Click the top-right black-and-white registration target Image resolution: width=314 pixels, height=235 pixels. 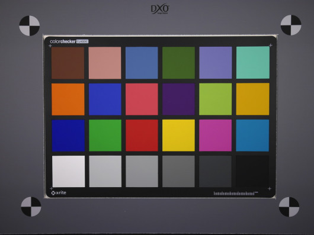click(291, 25)
